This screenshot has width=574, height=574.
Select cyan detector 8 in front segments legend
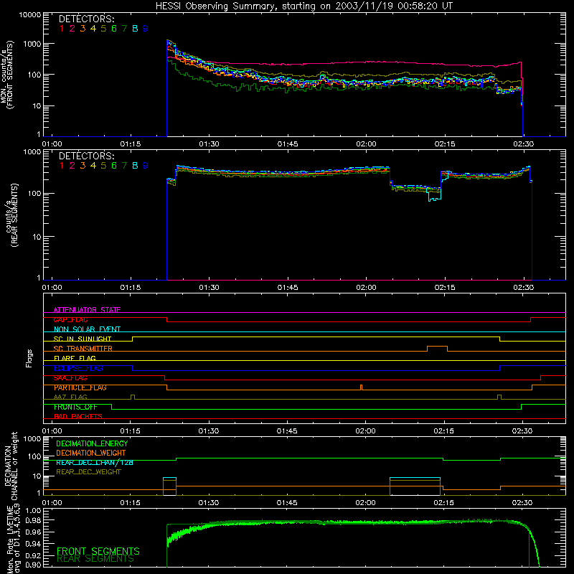tap(135, 29)
